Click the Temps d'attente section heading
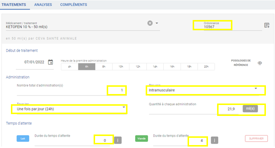The height and width of the screenshot is (148, 275). click(19, 123)
